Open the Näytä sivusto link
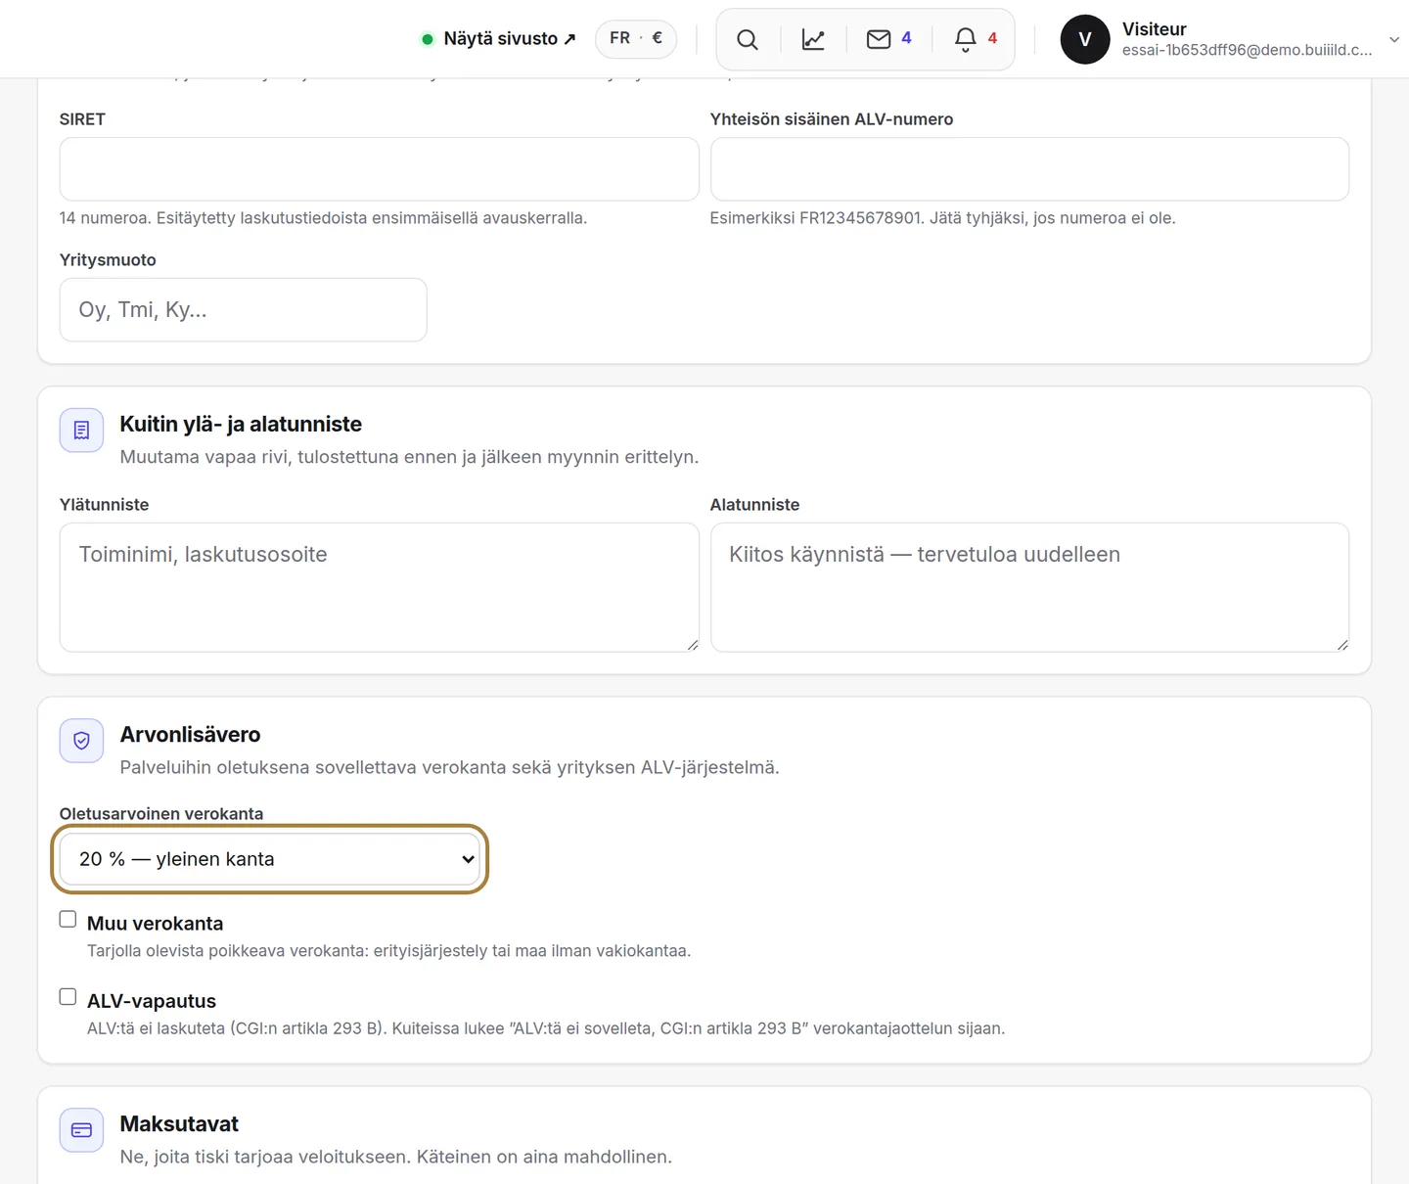The width and height of the screenshot is (1409, 1184). point(499,39)
